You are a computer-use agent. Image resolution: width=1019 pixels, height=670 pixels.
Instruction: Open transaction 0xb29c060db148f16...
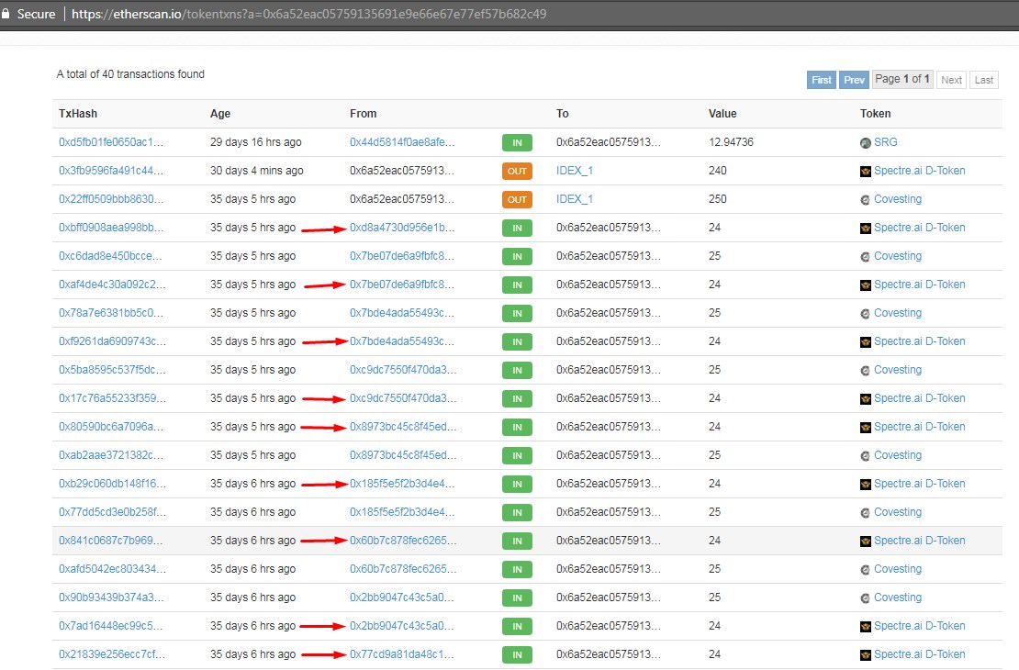[x=112, y=484]
